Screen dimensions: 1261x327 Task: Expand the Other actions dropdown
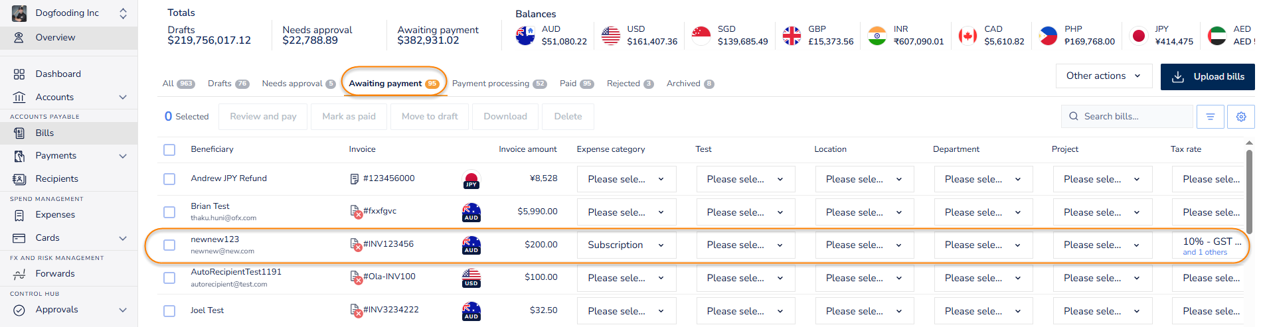pos(1103,76)
